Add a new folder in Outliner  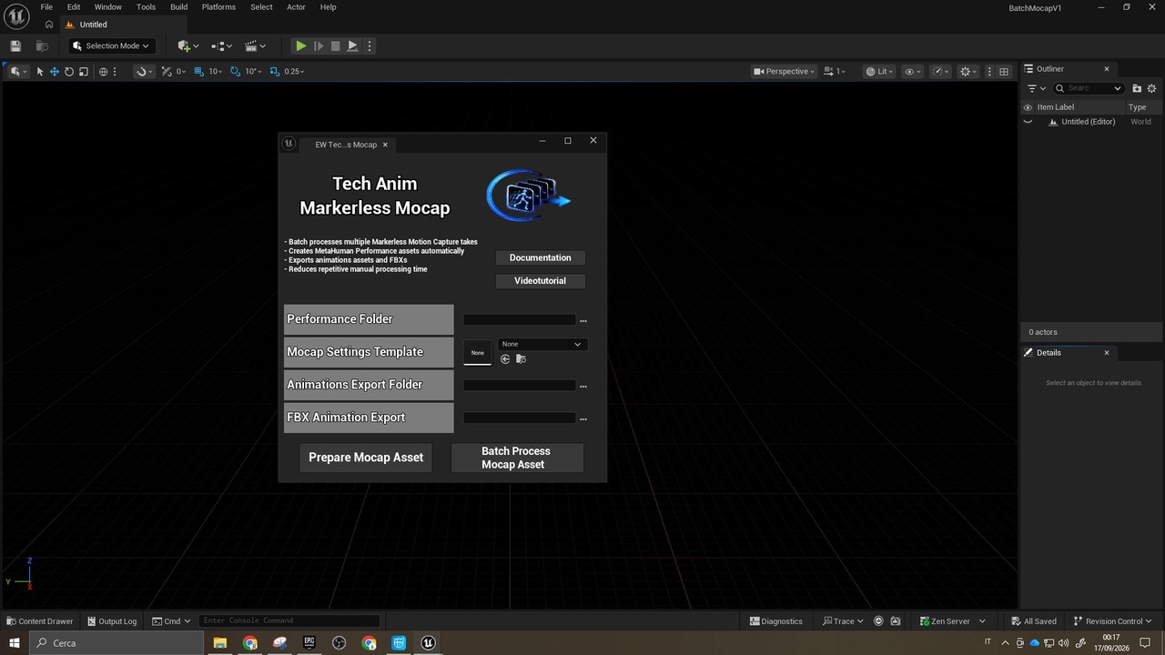pos(1137,88)
